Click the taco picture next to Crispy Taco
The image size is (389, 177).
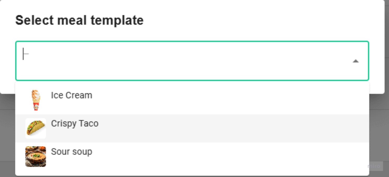tap(35, 128)
